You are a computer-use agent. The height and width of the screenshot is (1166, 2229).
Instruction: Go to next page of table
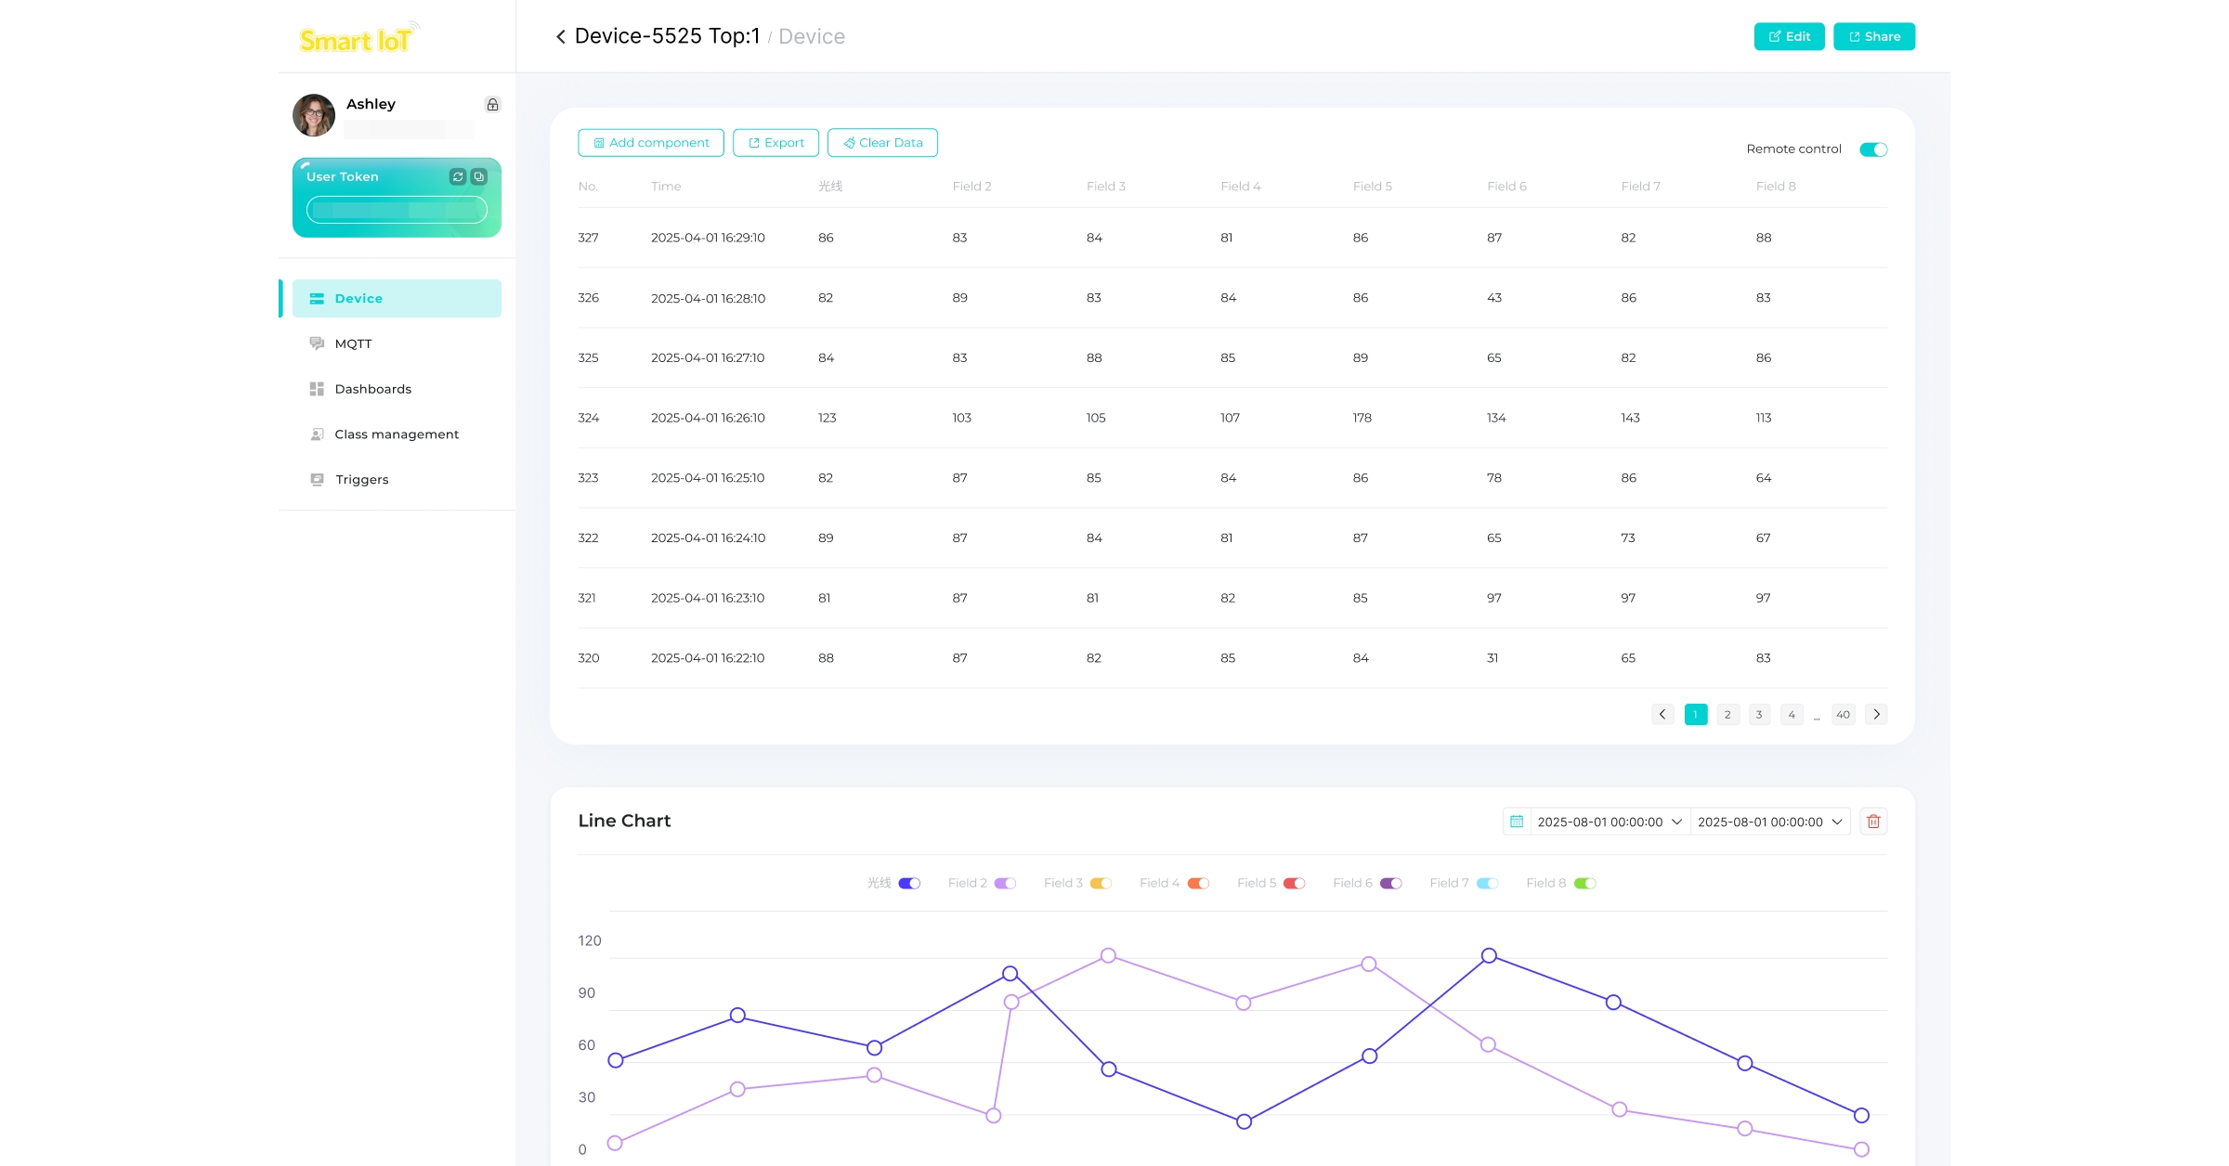point(1876,714)
